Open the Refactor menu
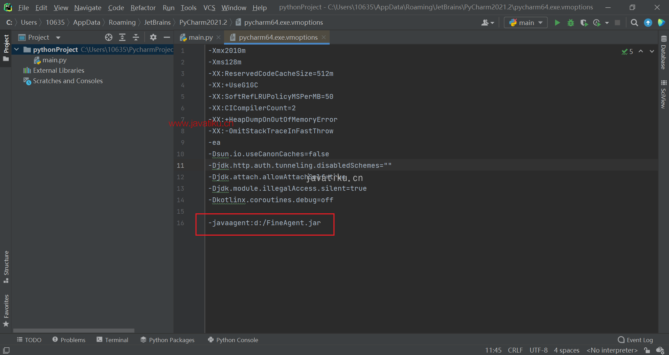This screenshot has height=355, width=669. 143,8
